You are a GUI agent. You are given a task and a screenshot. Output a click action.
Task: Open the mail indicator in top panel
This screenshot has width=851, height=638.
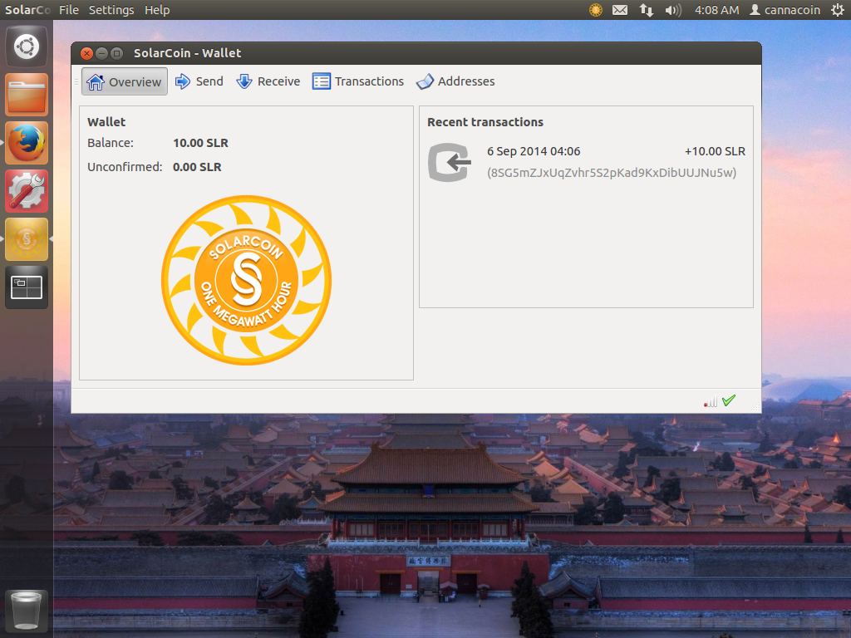tap(620, 10)
